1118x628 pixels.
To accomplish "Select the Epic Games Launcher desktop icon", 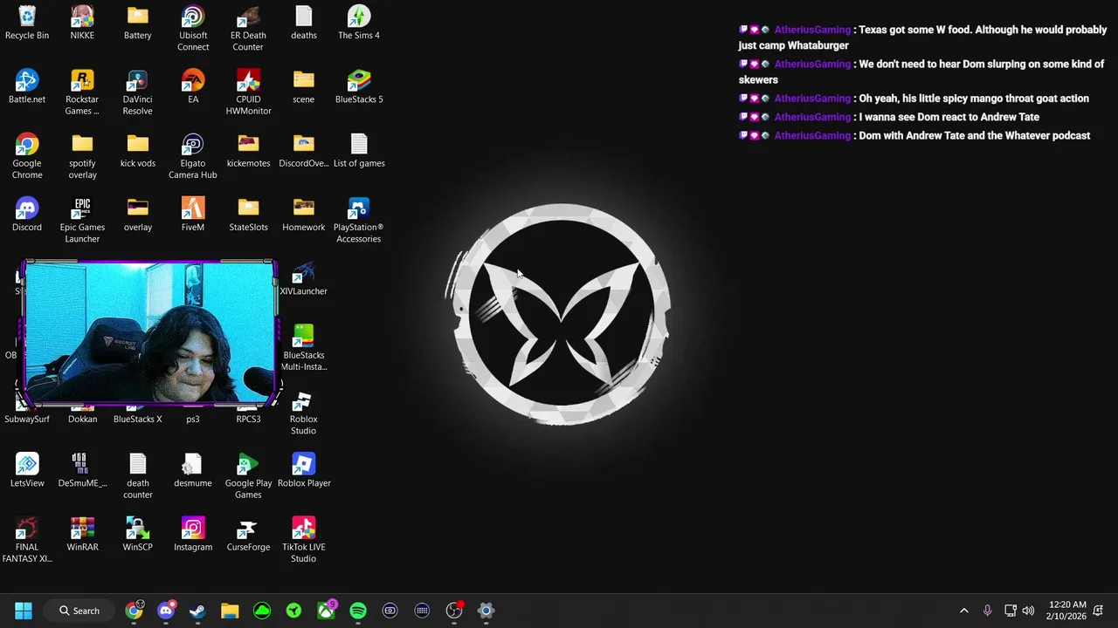I will tap(82, 220).
